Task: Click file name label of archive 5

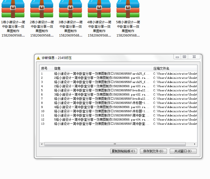Action: [x=128, y=29]
